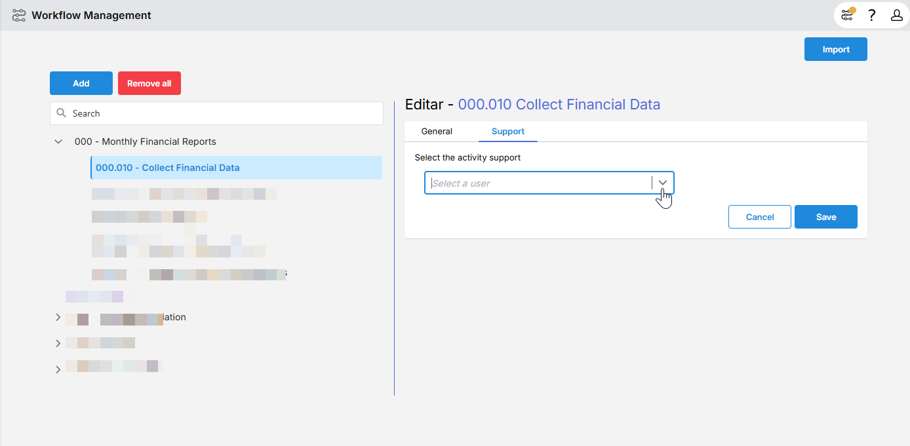The image size is (910, 446).
Task: Switch to the General tab
Action: 437,131
